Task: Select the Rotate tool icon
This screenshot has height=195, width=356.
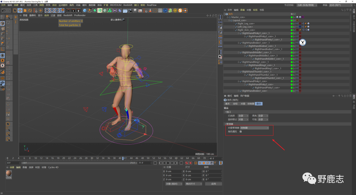Action: 30,11
